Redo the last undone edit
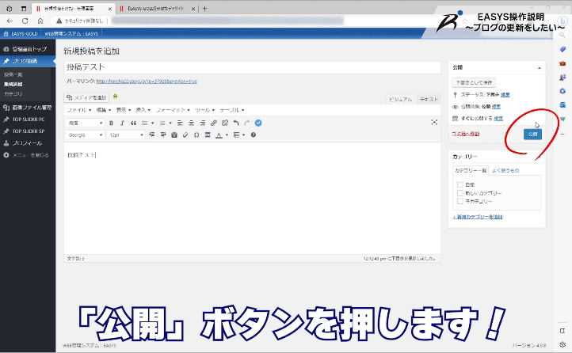 pos(247,123)
